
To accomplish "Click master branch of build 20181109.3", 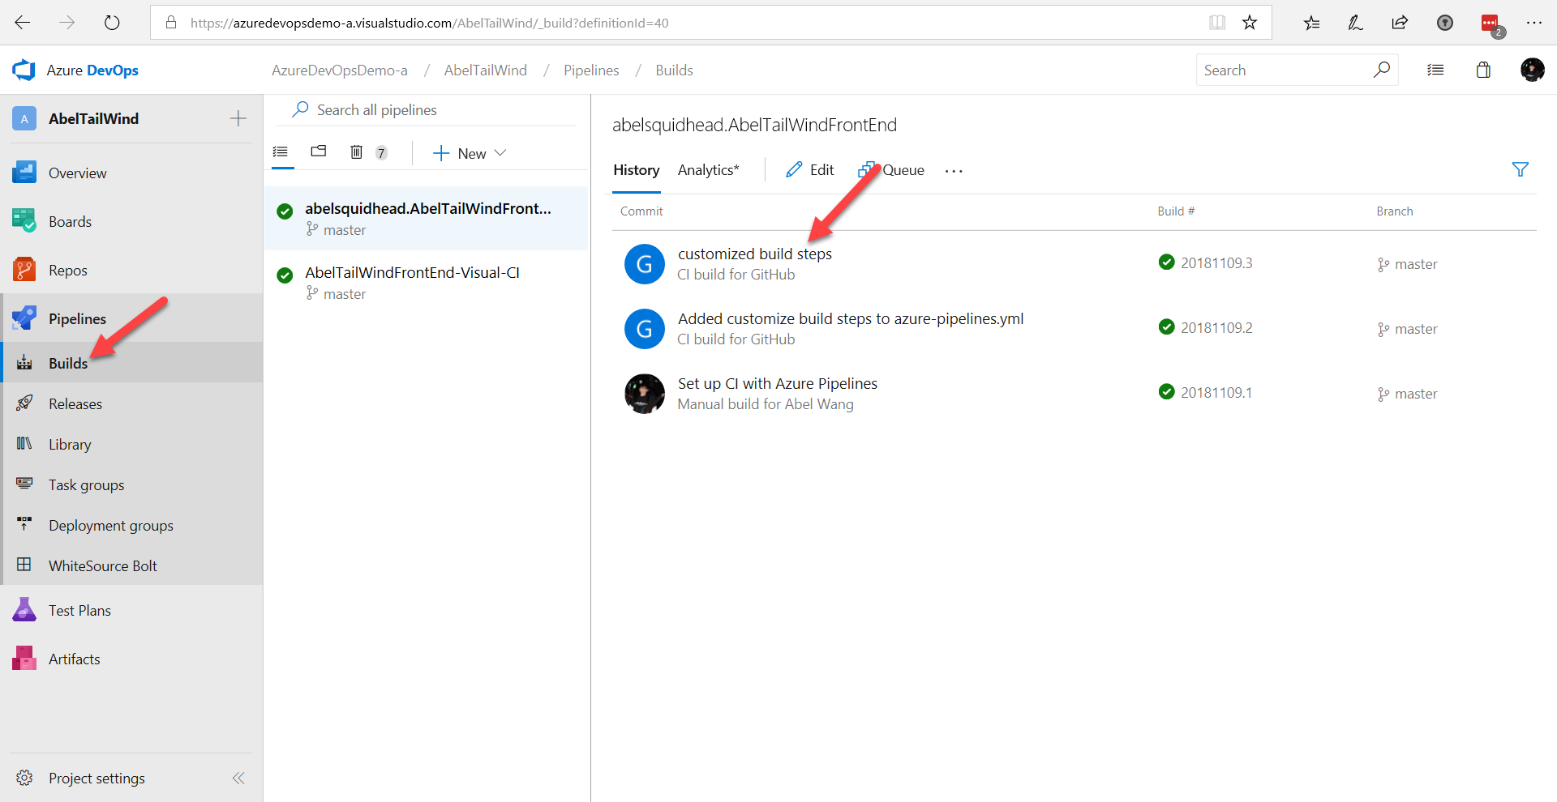I will click(1407, 264).
